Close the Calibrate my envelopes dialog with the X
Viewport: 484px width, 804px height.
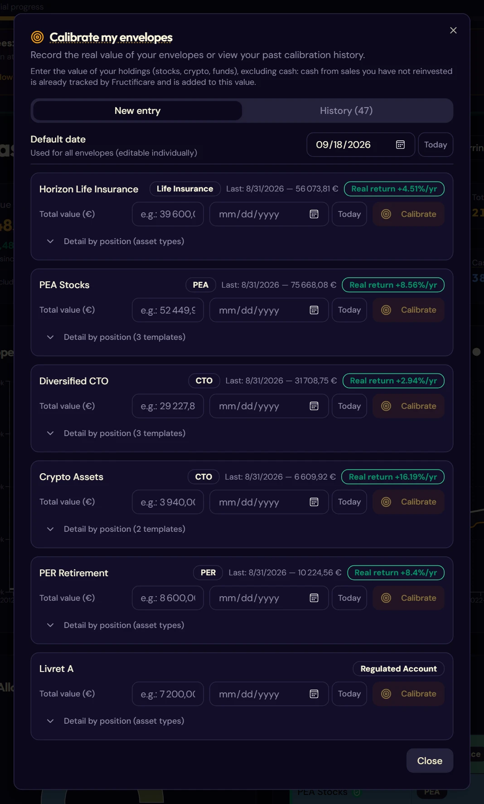(453, 30)
